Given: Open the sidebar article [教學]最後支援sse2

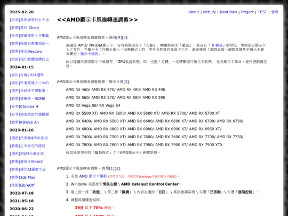Looking at the screenshot, I should (26, 162).
